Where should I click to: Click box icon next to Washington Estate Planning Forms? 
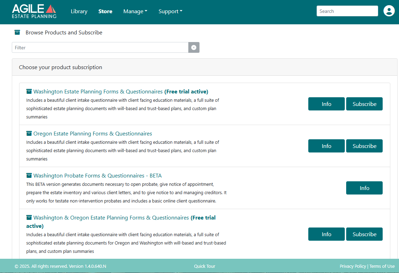[x=29, y=91]
